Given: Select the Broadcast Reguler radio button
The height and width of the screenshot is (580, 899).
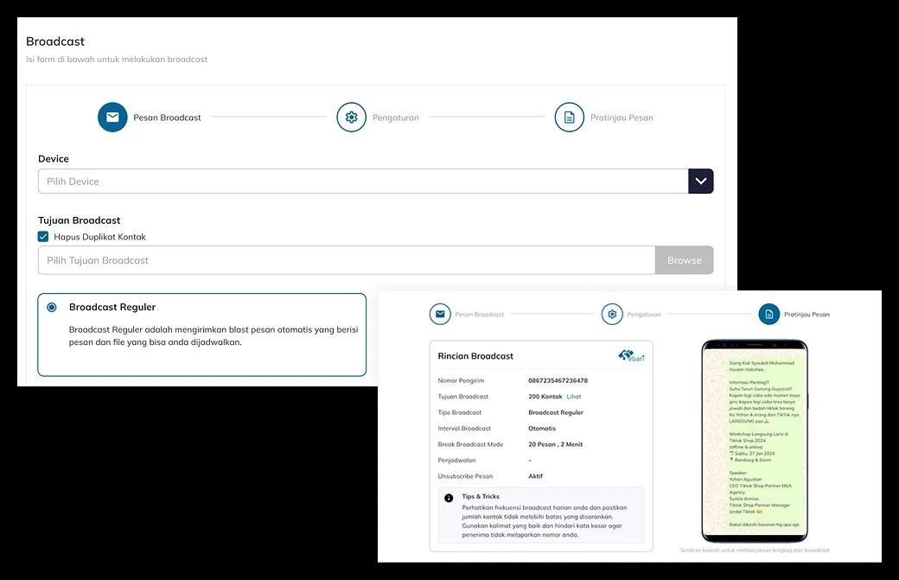Looking at the screenshot, I should (52, 308).
